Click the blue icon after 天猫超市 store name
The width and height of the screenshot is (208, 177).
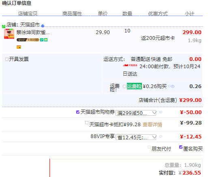[x=43, y=26]
